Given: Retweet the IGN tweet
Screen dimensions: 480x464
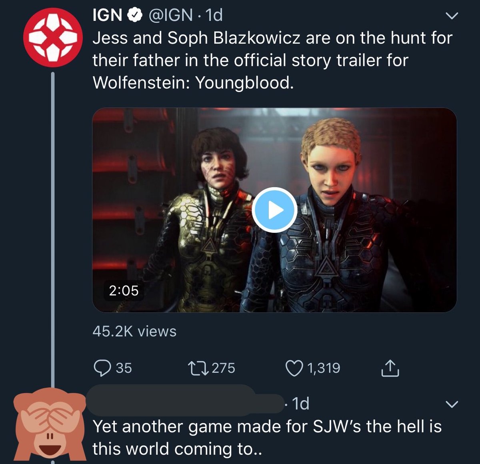Looking at the screenshot, I should click(198, 368).
